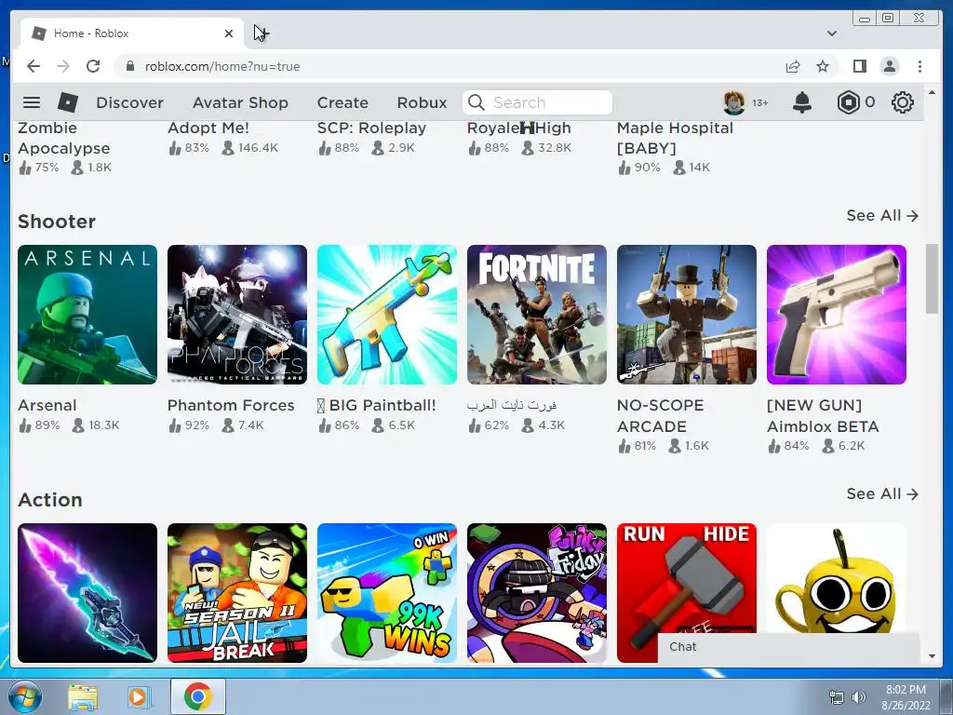
Task: Bookmark this page with the star icon
Action: click(823, 66)
